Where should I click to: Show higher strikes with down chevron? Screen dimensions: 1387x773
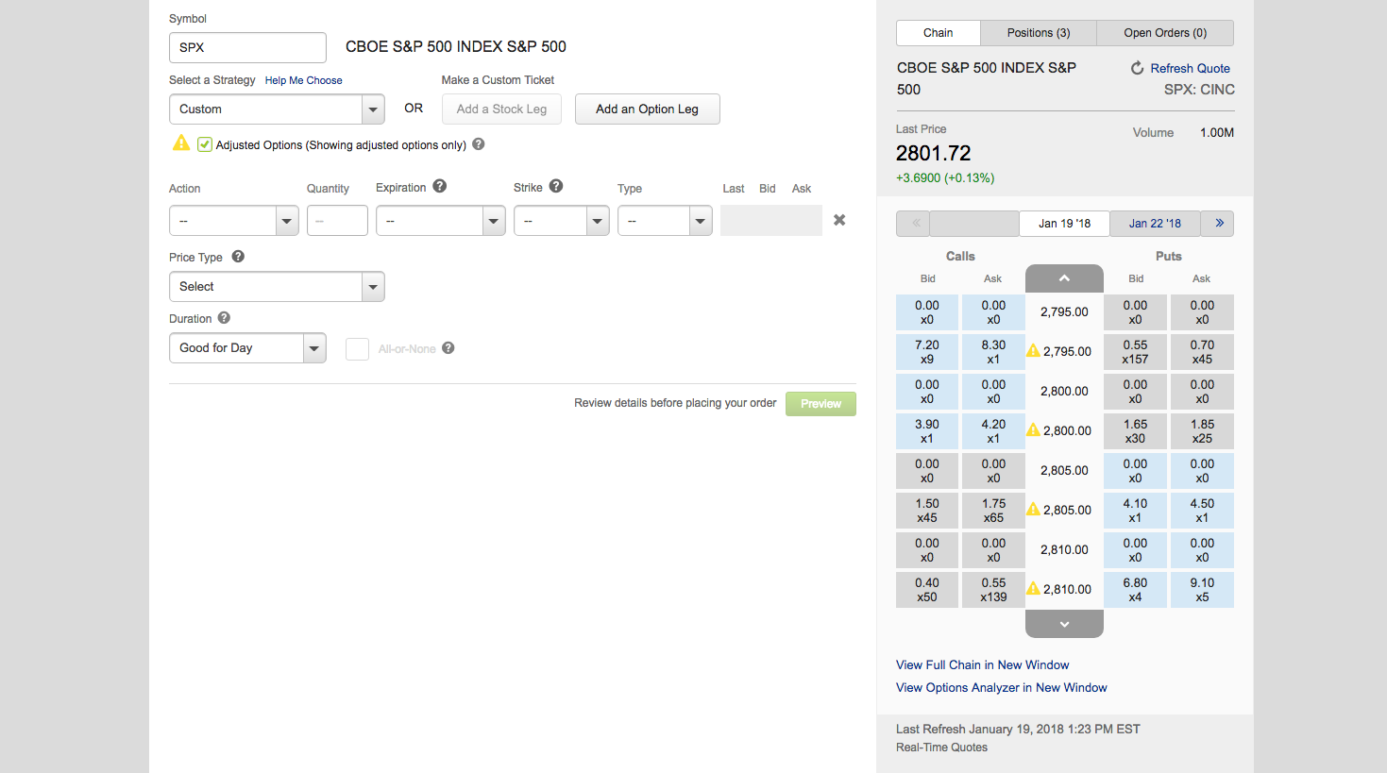tap(1064, 624)
